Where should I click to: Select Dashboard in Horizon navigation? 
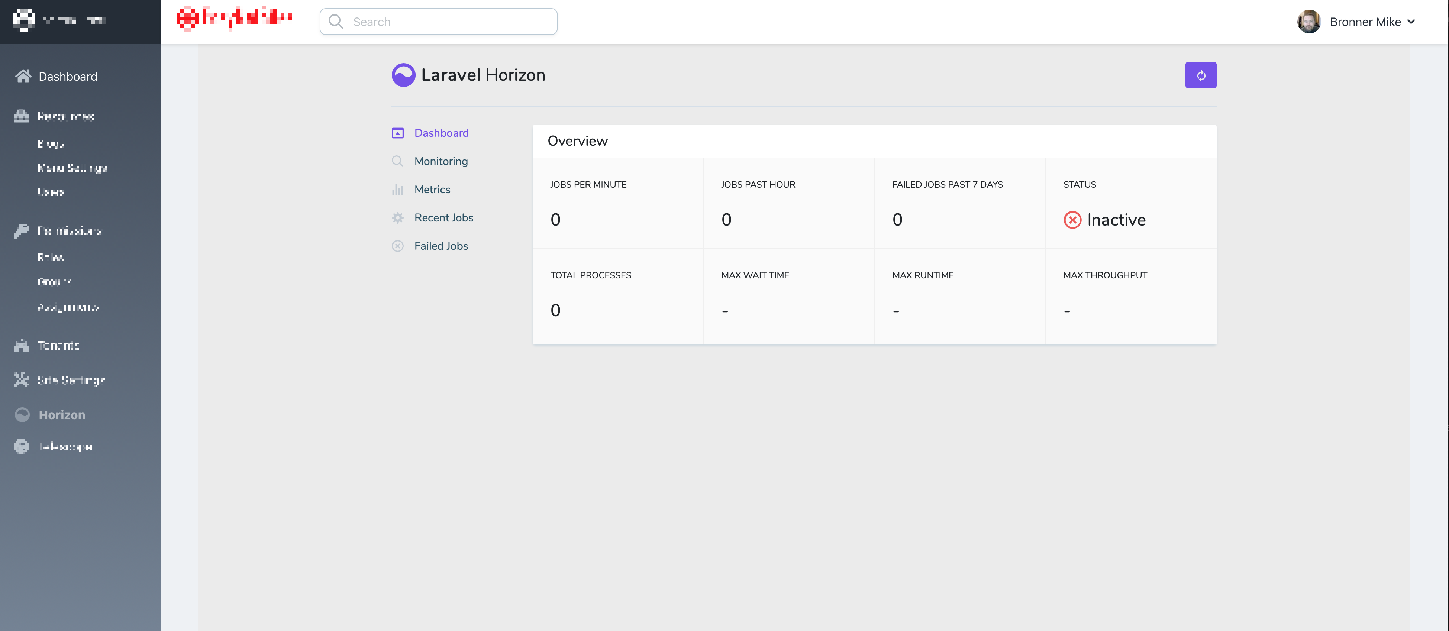[x=441, y=133]
